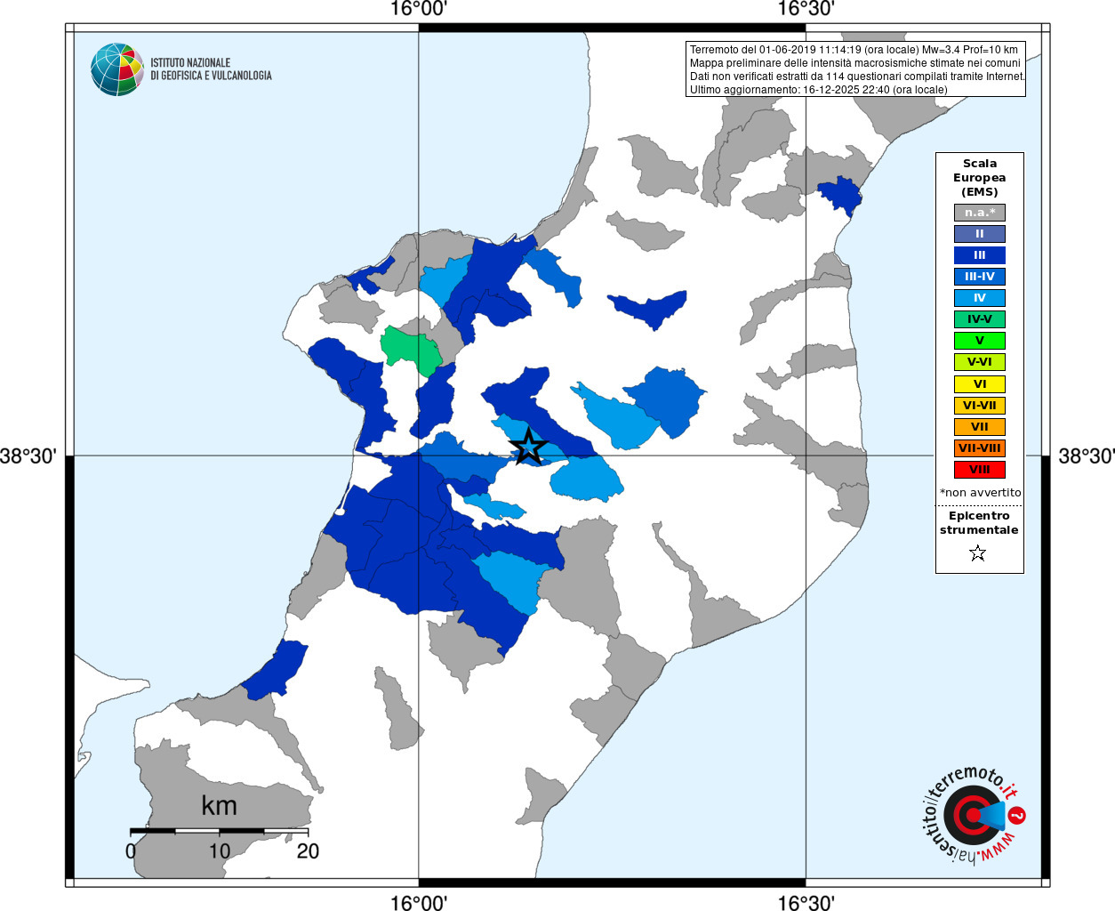Viewport: 1115px width, 911px height.
Task: Click the 'Terremoto del 01-06-2019' header line
Action: [x=854, y=50]
